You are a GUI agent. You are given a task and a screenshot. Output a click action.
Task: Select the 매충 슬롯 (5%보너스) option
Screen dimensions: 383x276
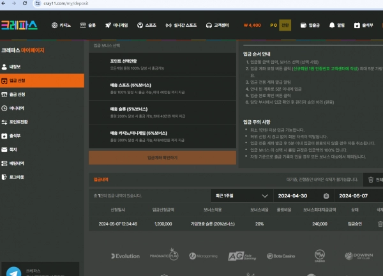[162, 112]
